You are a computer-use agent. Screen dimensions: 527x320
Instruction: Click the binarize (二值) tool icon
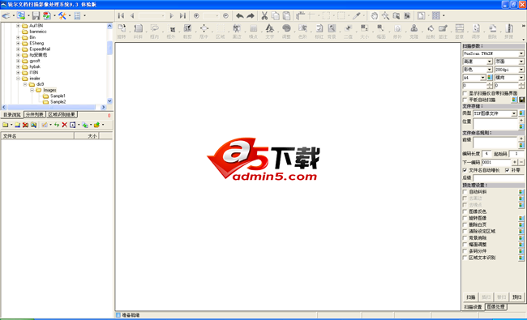[x=348, y=29]
